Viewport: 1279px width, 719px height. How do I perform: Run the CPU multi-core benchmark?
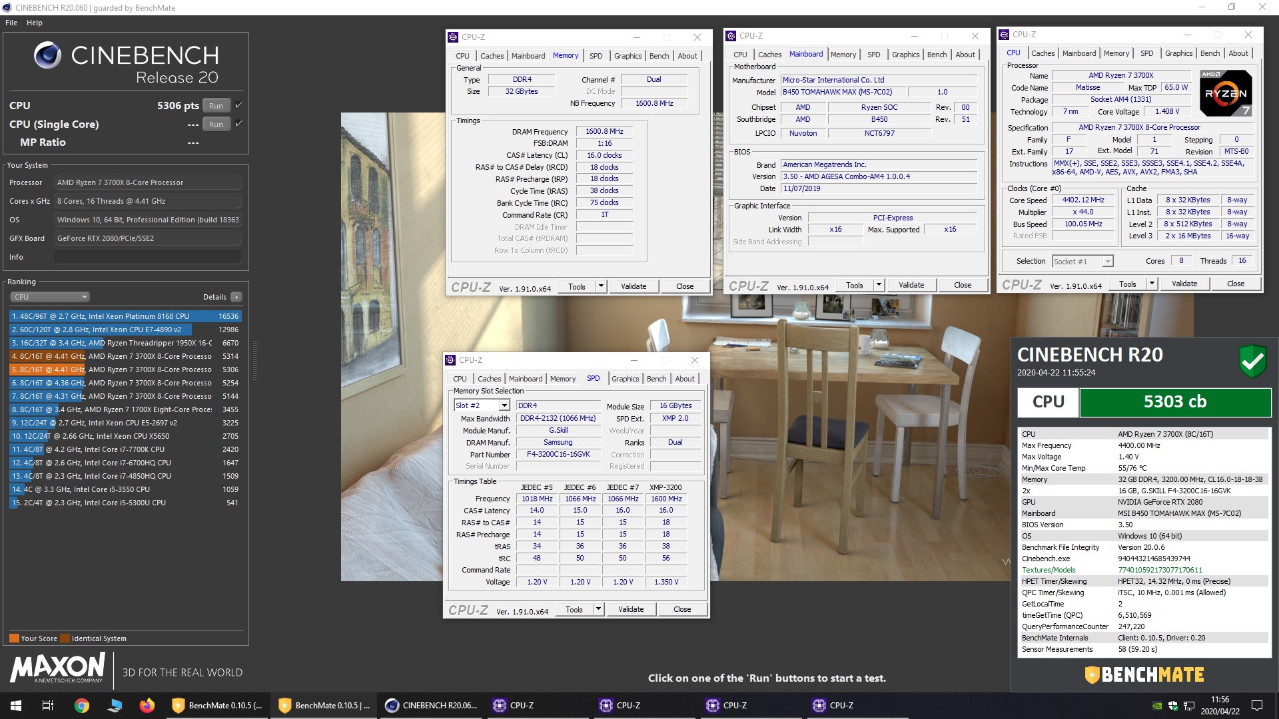[216, 106]
